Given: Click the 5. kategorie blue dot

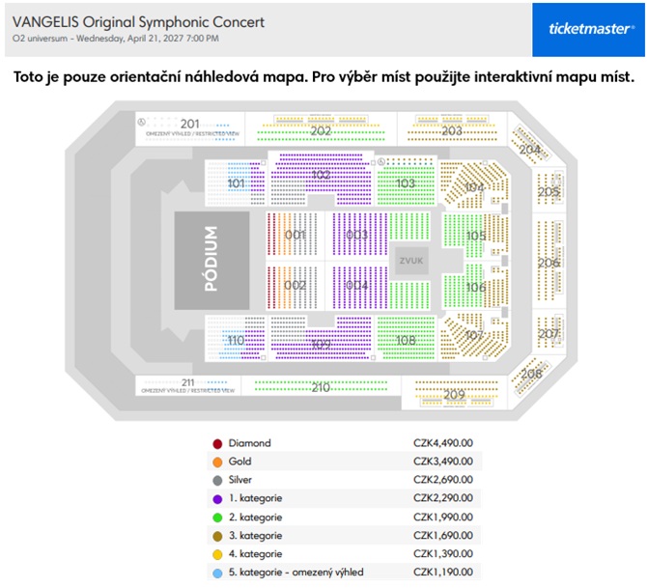Looking at the screenshot, I should coord(217,574).
